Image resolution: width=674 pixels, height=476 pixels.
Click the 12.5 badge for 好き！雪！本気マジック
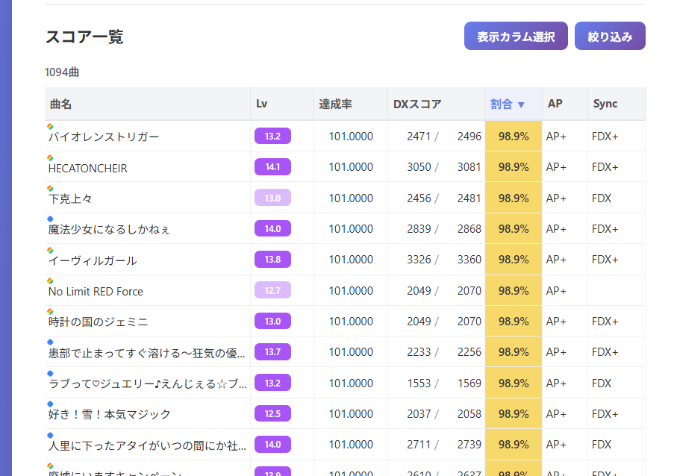(272, 414)
